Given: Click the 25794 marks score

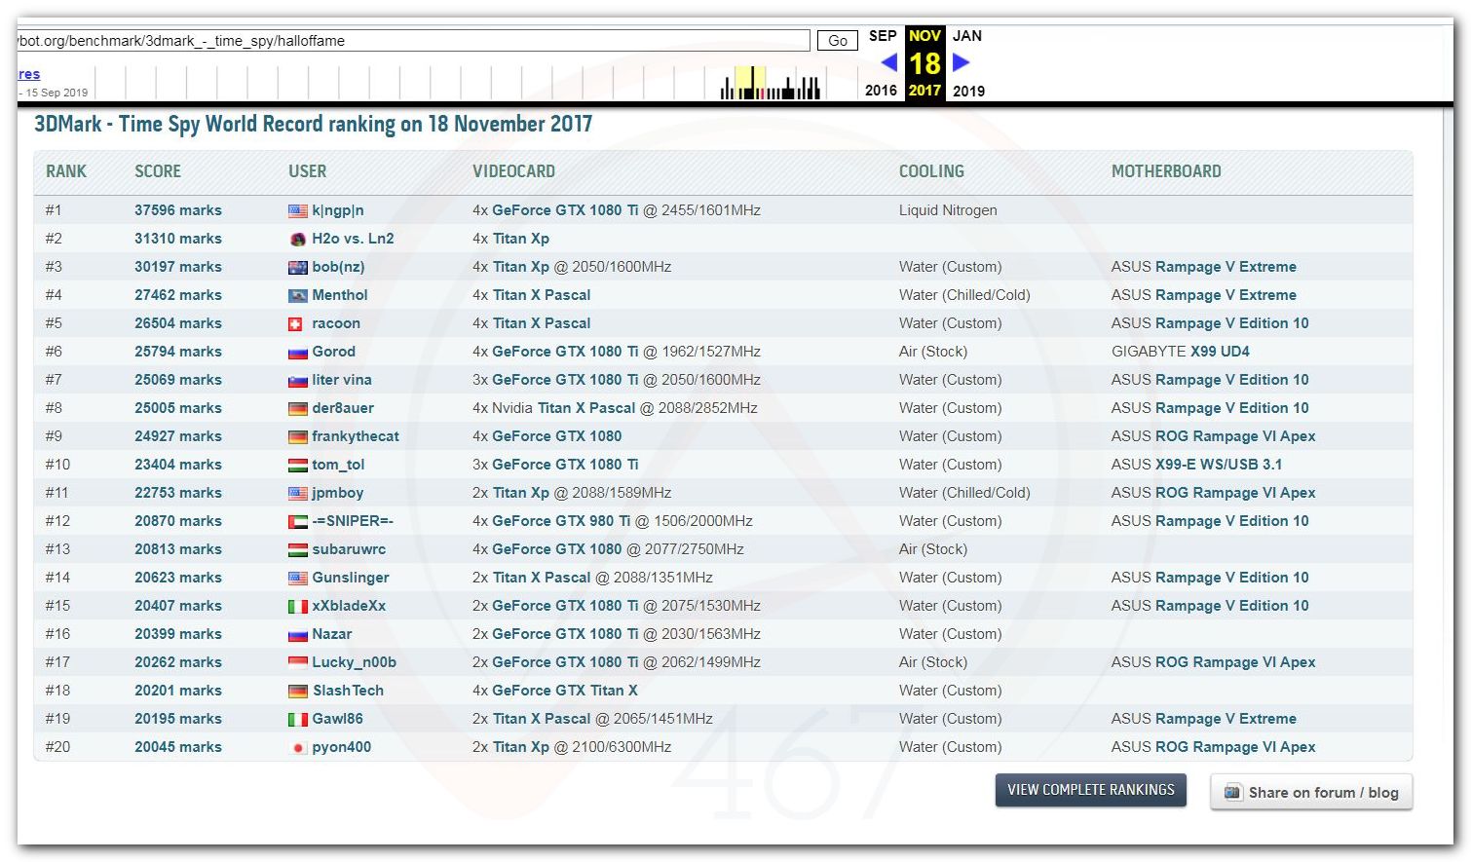Looking at the screenshot, I should (178, 352).
